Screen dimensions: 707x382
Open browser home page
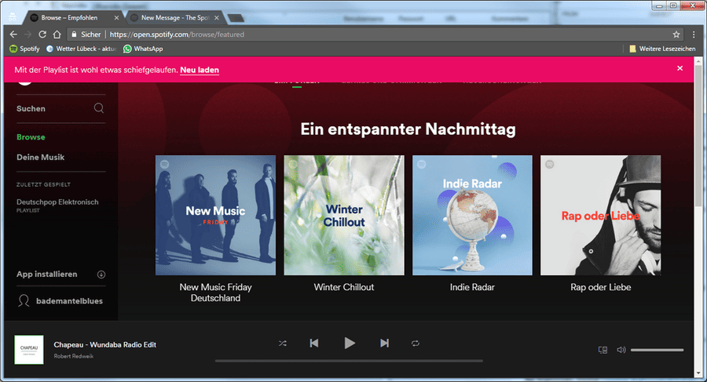[x=57, y=35]
